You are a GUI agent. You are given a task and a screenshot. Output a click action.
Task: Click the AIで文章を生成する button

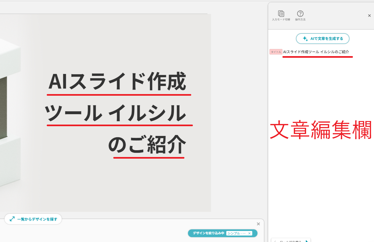[x=322, y=39]
